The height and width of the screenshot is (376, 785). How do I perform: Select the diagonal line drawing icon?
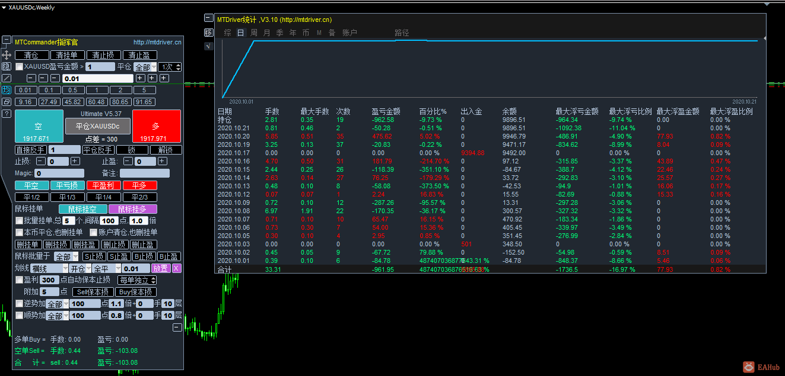7,78
